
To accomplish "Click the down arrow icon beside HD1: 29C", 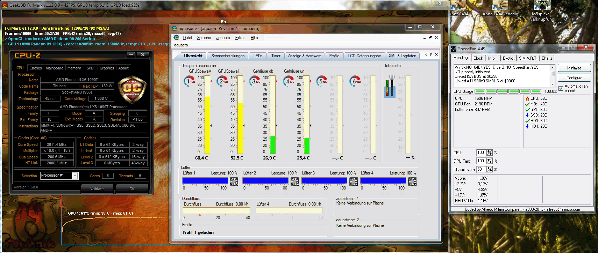I will point(527,126).
